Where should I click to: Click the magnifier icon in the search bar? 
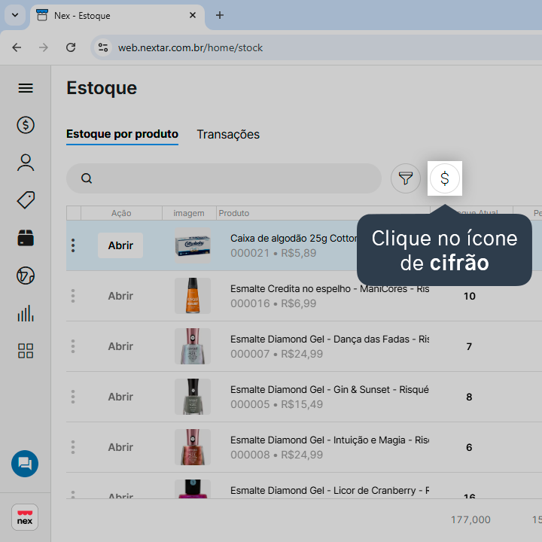[x=87, y=178]
